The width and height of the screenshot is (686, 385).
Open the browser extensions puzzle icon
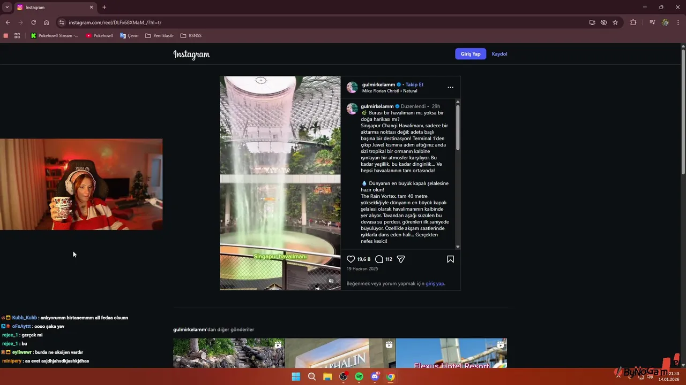[x=633, y=22]
